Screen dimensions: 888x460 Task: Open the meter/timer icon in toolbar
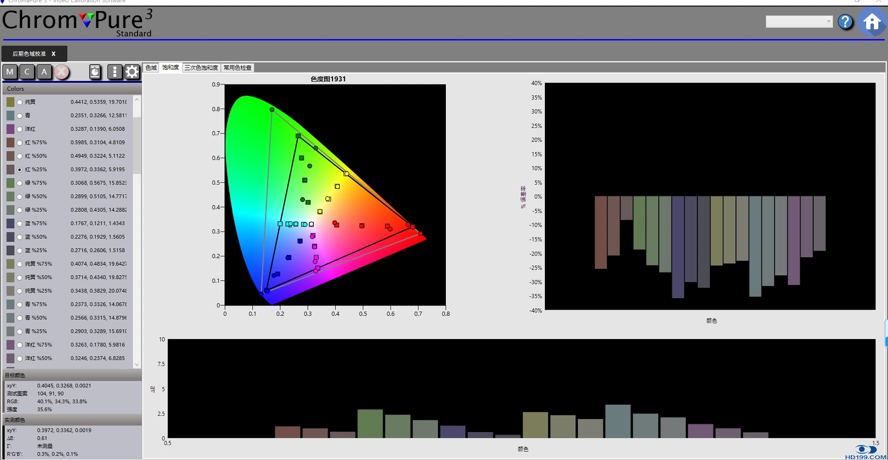pos(95,72)
